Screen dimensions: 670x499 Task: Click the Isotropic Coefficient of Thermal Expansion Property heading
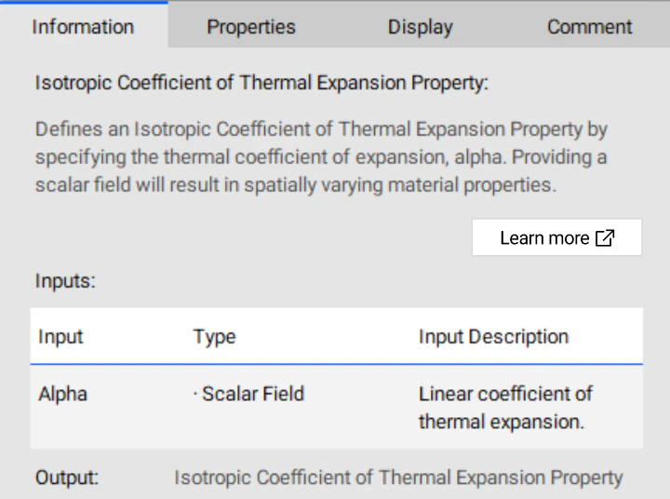(261, 83)
